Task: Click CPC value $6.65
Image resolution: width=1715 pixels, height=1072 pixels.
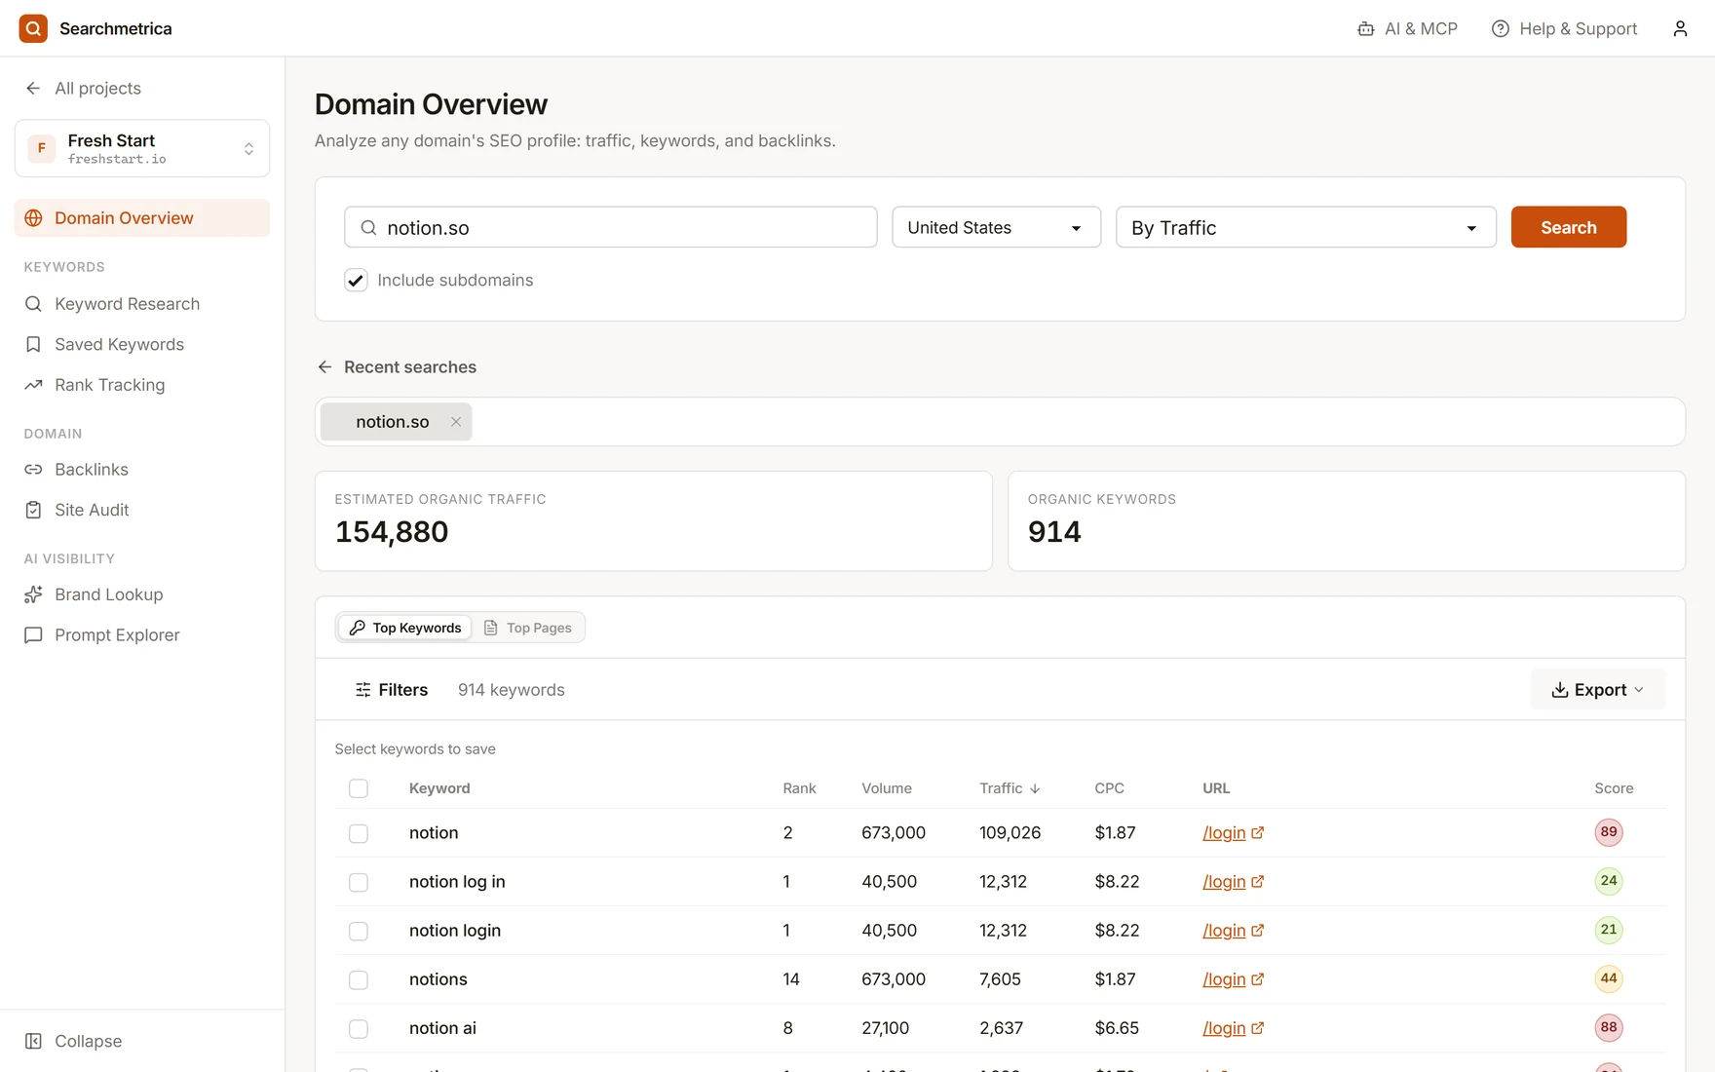Action: [1117, 1028]
